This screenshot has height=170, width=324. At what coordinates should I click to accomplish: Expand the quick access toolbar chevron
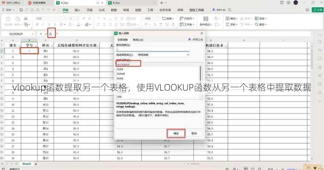coord(54,10)
